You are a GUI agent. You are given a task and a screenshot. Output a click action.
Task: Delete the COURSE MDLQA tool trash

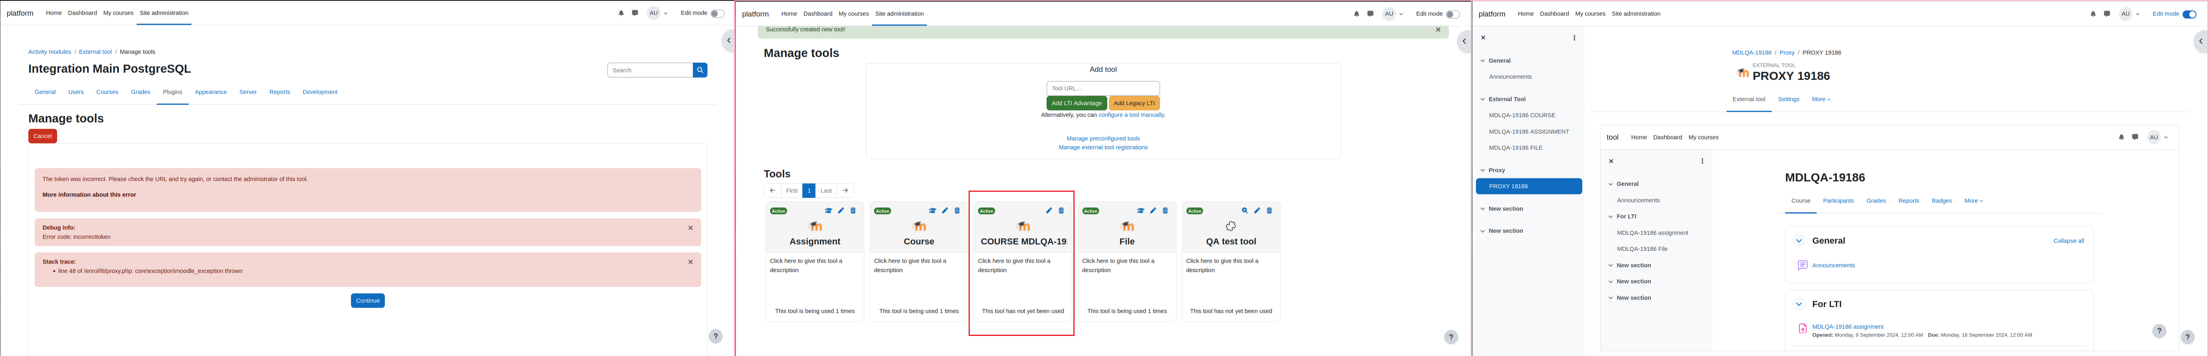pyautogui.click(x=1061, y=210)
